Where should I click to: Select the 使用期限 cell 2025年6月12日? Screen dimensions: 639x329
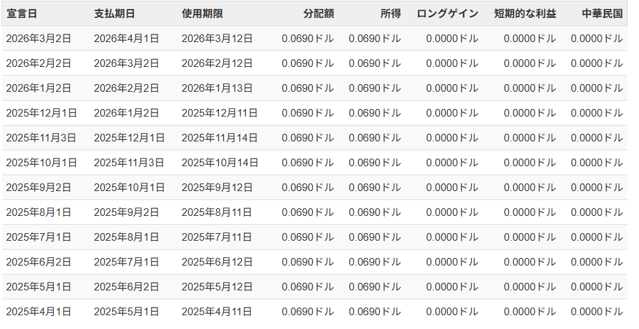click(x=217, y=262)
